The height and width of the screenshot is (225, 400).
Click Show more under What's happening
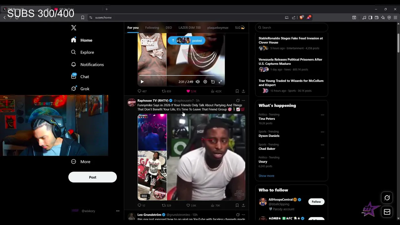coord(266,176)
